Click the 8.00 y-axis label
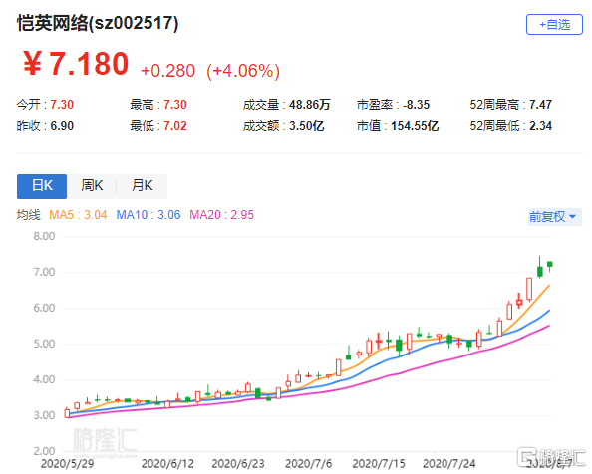 (44, 236)
